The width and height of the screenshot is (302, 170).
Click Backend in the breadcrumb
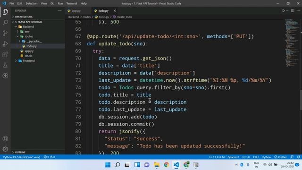point(74,17)
